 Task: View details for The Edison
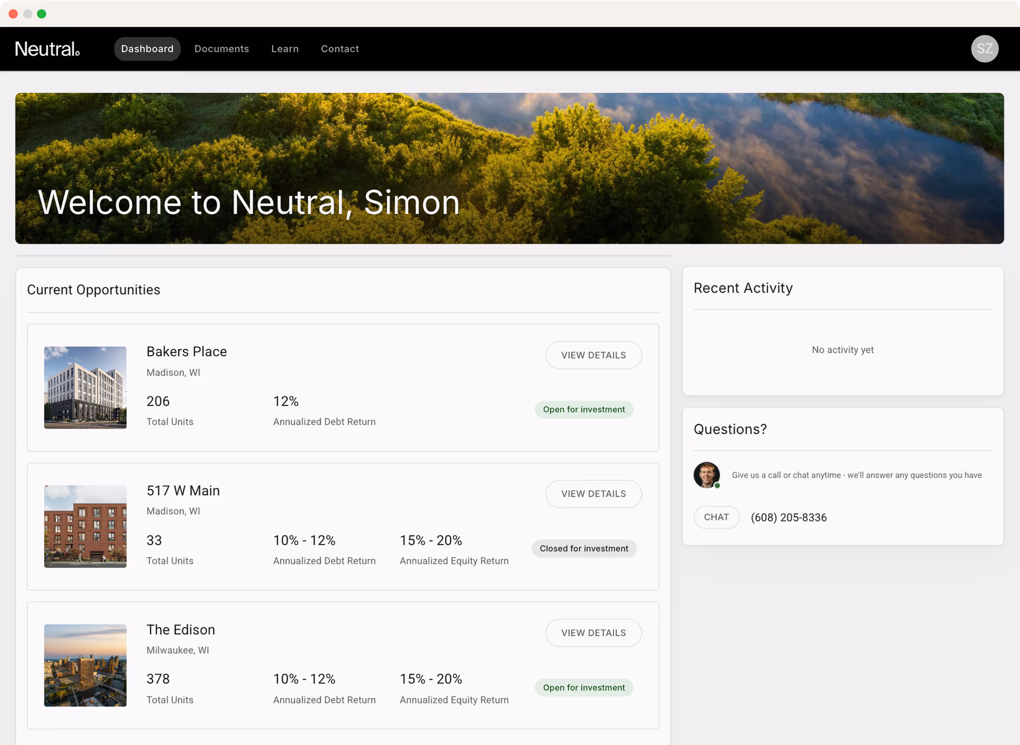pos(593,633)
